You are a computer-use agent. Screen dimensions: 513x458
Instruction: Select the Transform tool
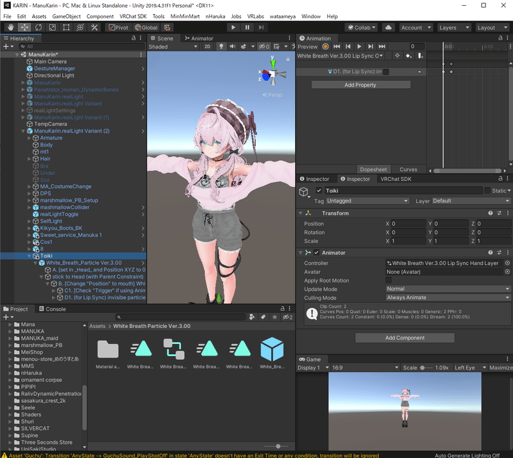80,28
